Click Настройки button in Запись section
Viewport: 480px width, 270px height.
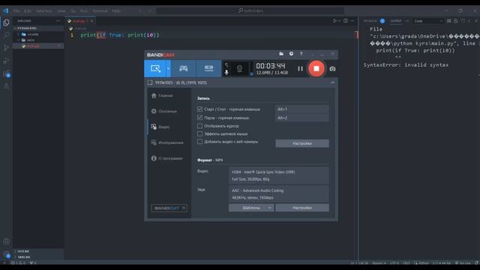[x=302, y=143]
